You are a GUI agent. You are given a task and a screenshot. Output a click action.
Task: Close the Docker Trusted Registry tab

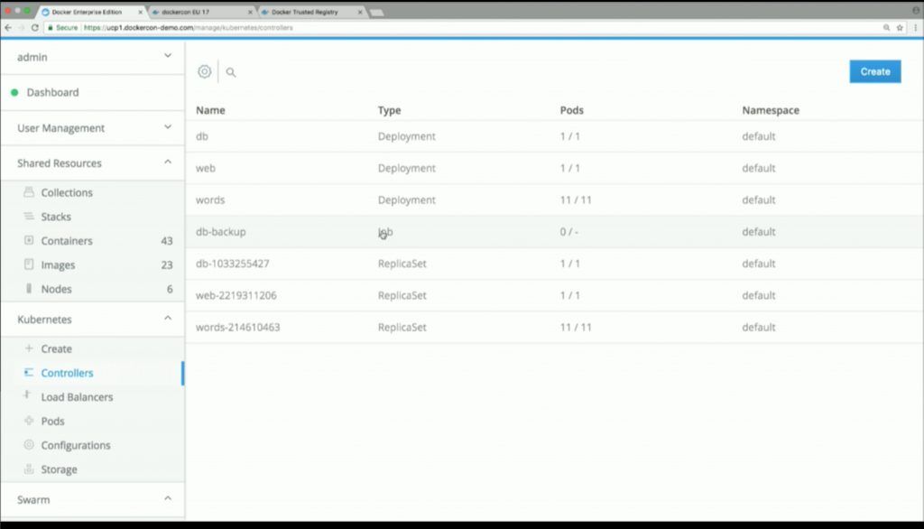coord(360,12)
